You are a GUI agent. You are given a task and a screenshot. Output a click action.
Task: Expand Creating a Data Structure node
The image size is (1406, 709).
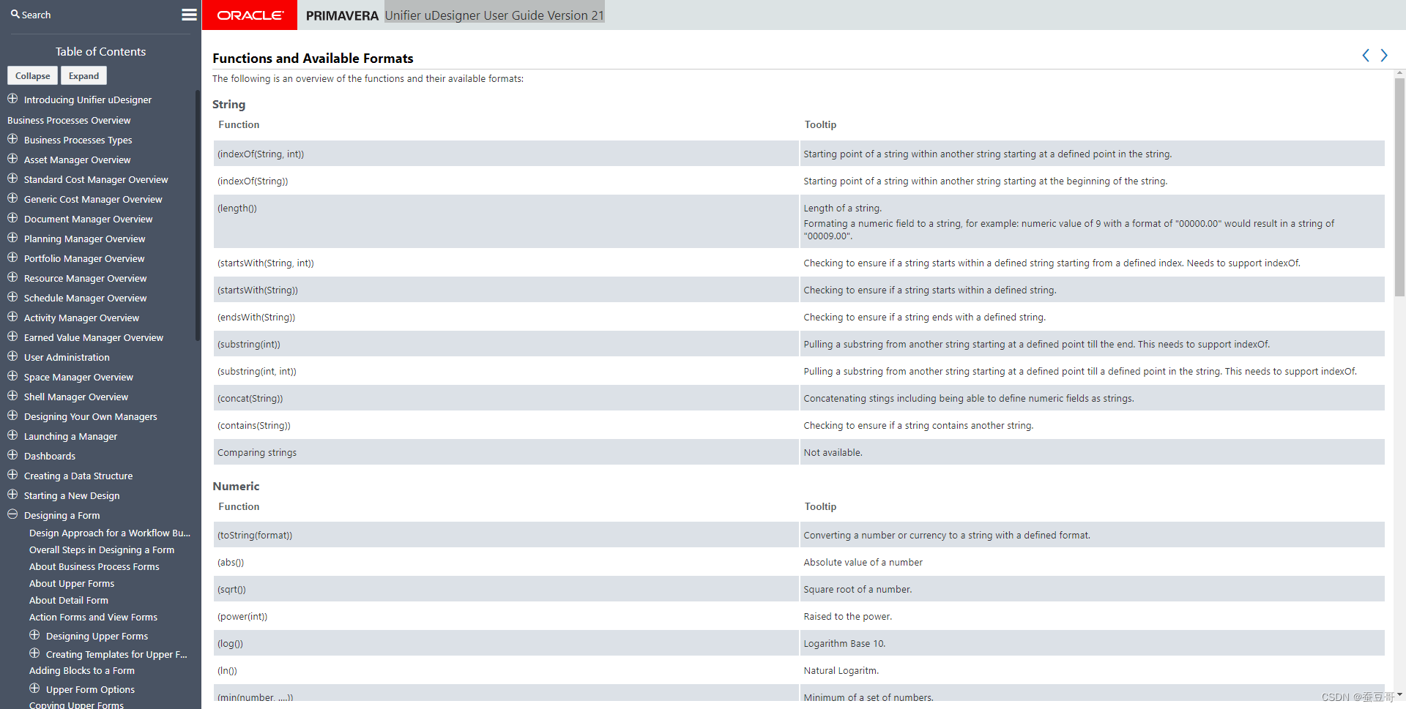pyautogui.click(x=12, y=475)
